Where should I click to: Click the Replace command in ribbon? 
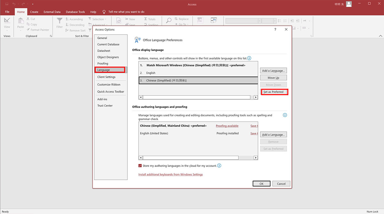tap(181, 19)
